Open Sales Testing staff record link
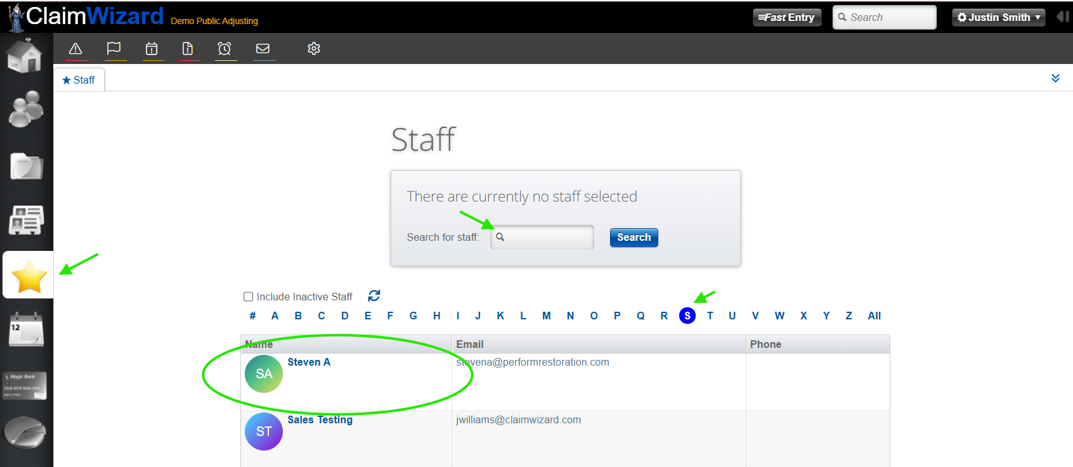This screenshot has width=1073, height=467. click(320, 419)
